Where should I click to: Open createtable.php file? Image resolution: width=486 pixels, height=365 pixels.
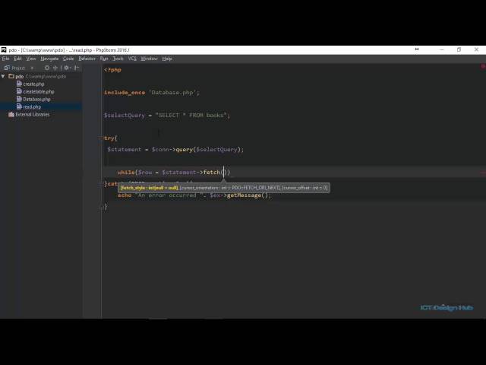tap(38, 91)
